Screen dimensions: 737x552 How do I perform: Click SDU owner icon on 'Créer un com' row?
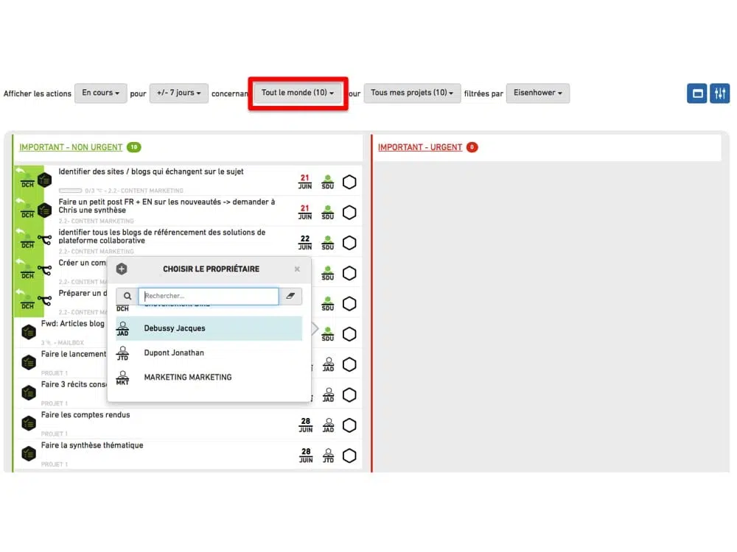(x=328, y=273)
